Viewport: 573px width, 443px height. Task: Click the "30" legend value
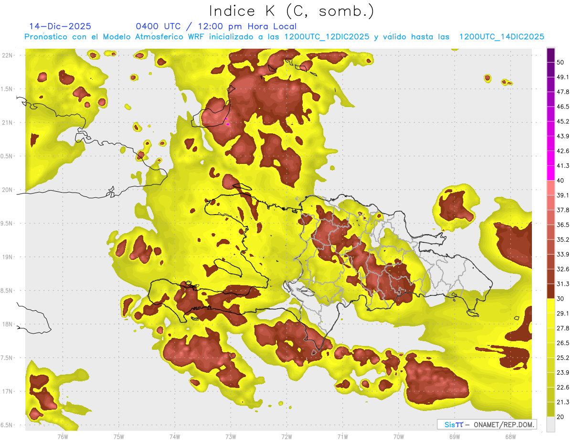pos(561,299)
